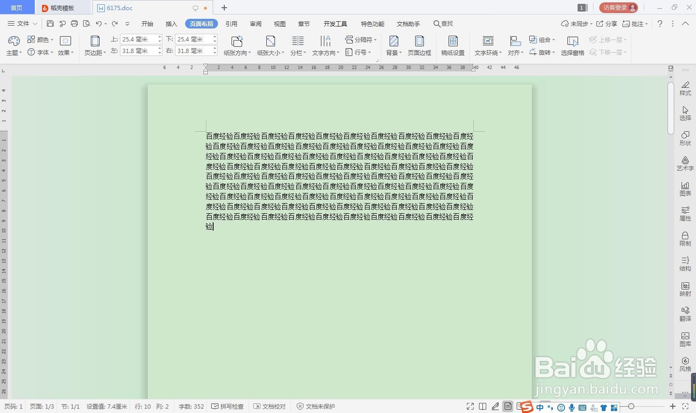Open 结构 structure panel in right sidebar
Viewport: 696px width, 413px height.
pyautogui.click(x=685, y=264)
